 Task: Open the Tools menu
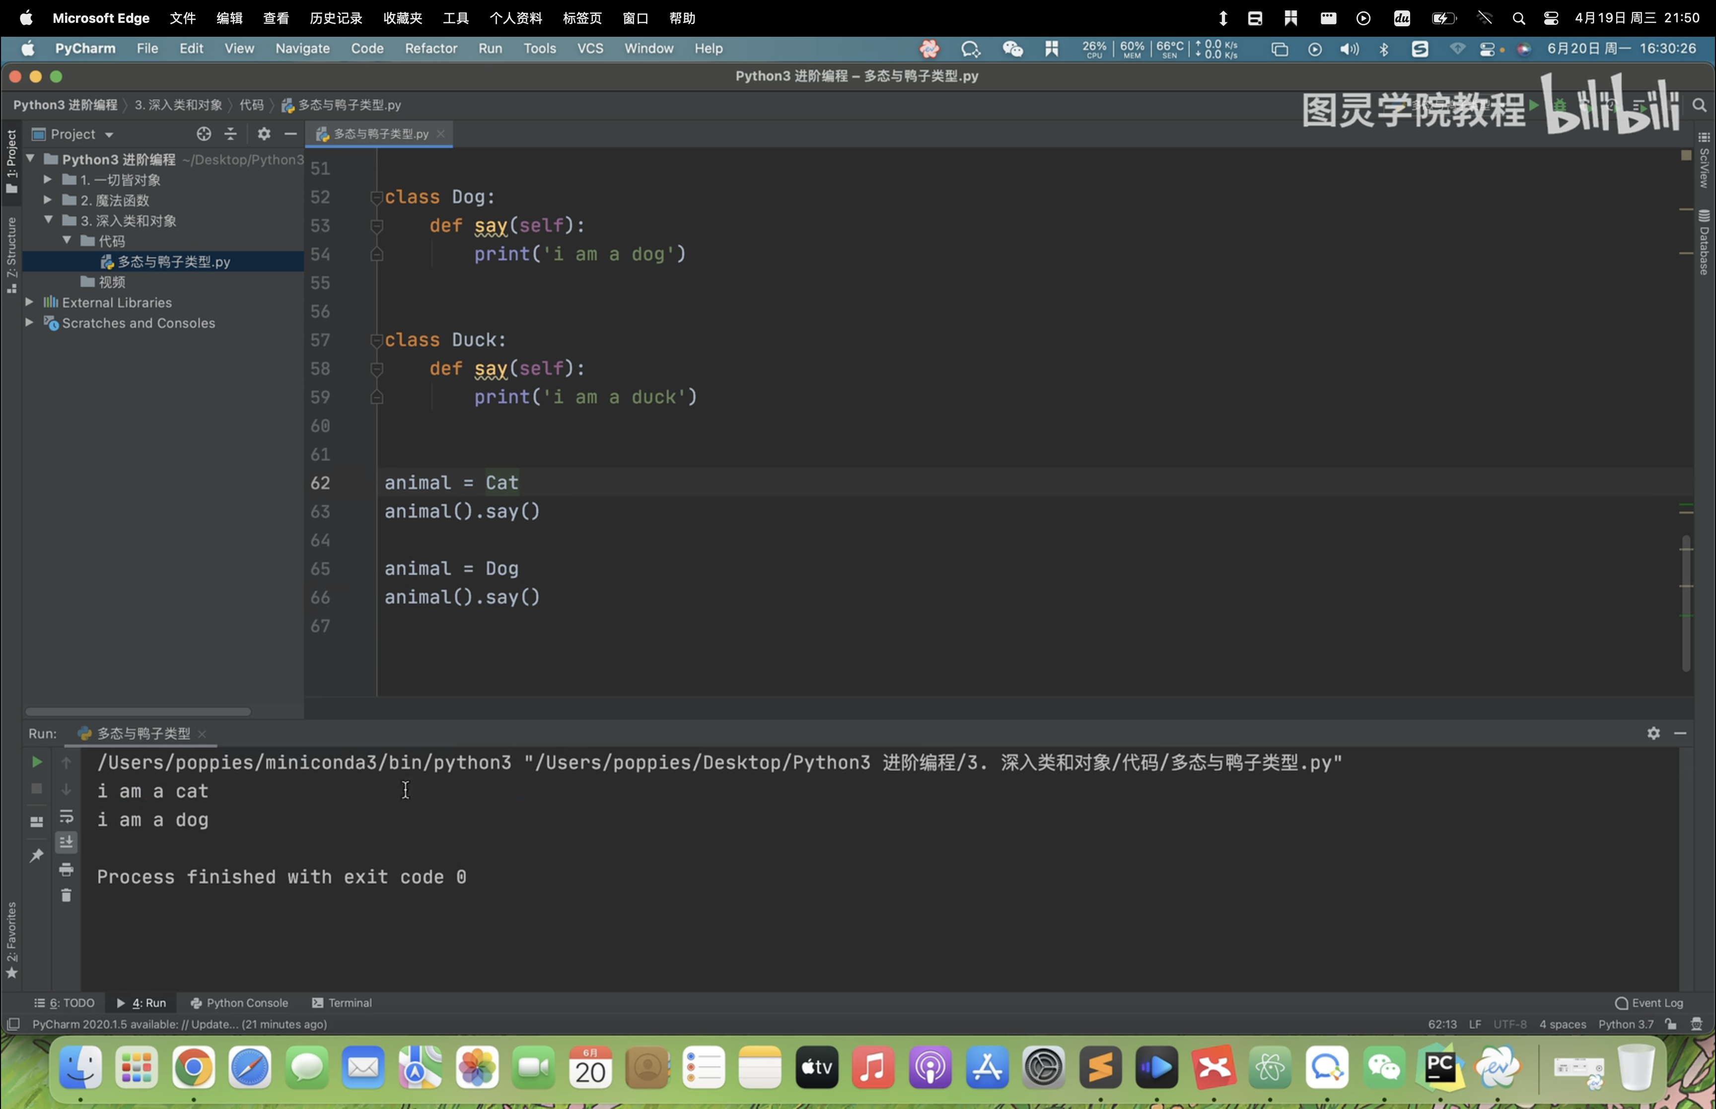coord(539,48)
